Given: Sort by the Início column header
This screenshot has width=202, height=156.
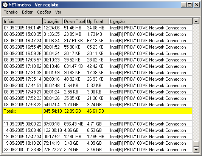Looking at the screenshot, I should tap(23, 21).
